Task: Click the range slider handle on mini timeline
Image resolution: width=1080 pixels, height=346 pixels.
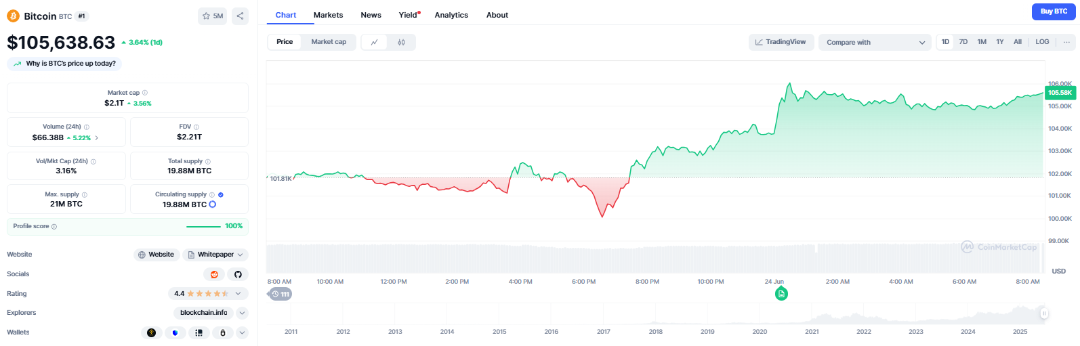Action: click(1044, 313)
